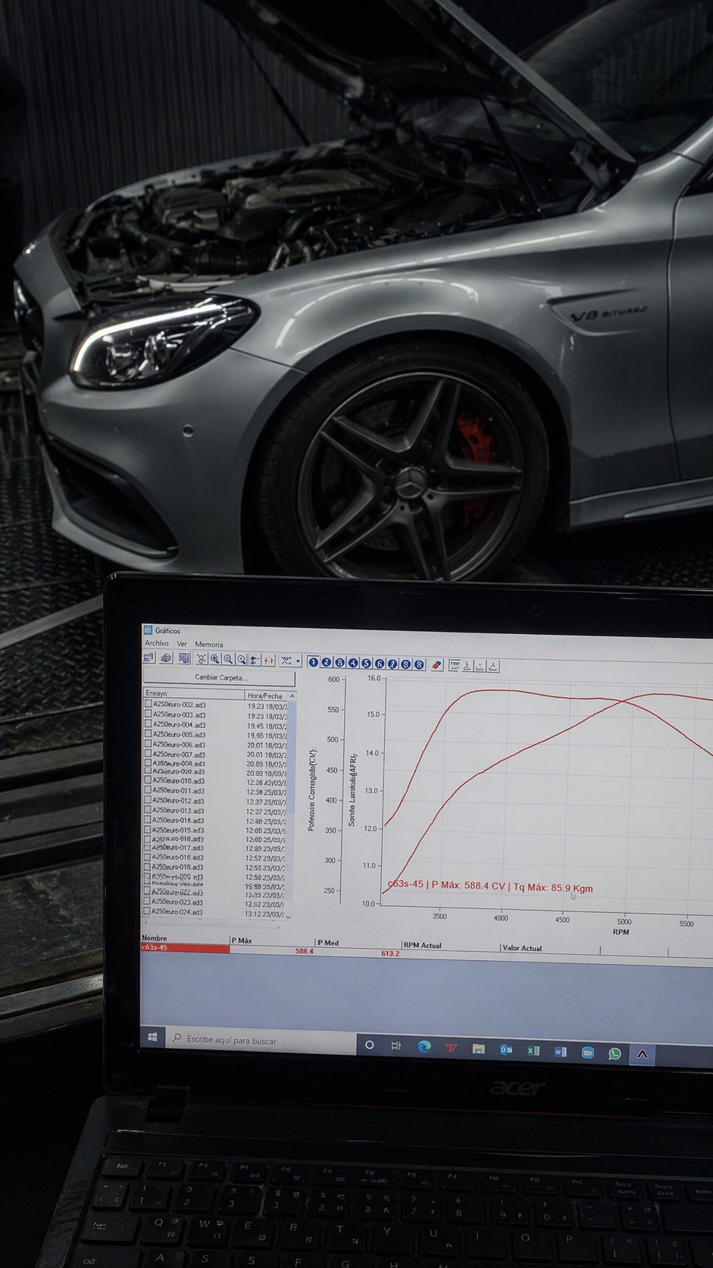The image size is (713, 1268).
Task: Click the red eraser icon in toolbar
Action: point(436,665)
